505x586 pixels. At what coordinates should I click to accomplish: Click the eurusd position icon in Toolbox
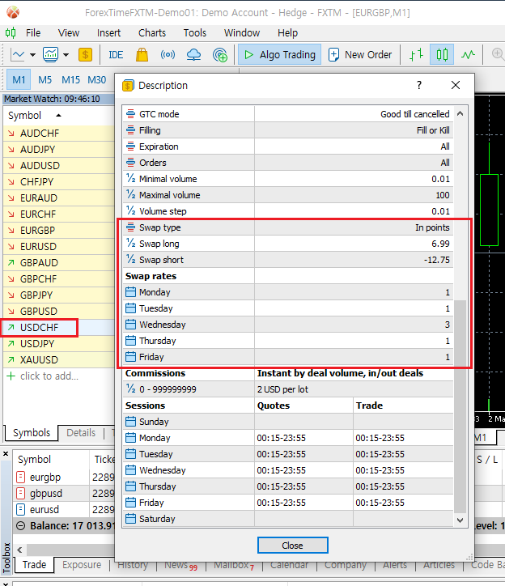21,509
